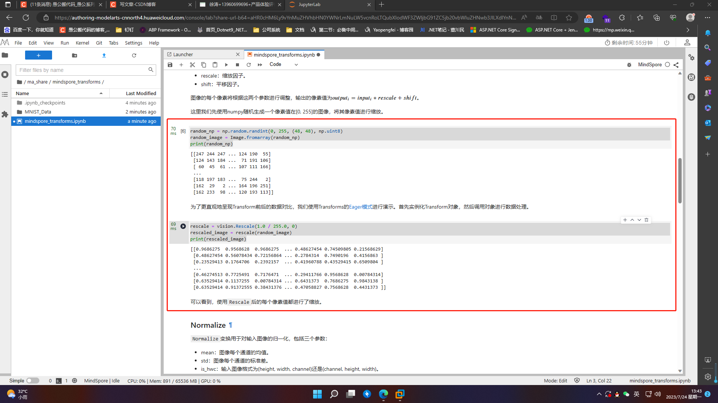The width and height of the screenshot is (718, 403).
Task: Restart the kernel icon in notebook toolbar
Action: (249, 64)
